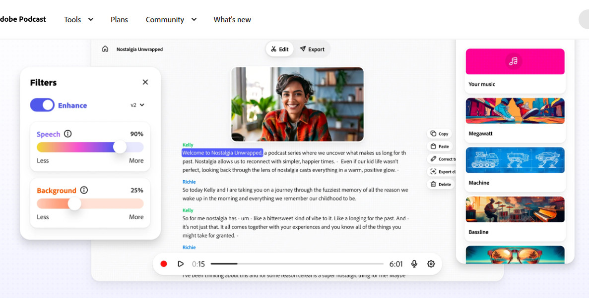This screenshot has width=589, height=298.
Task: Open the Plans link
Action: pos(119,19)
